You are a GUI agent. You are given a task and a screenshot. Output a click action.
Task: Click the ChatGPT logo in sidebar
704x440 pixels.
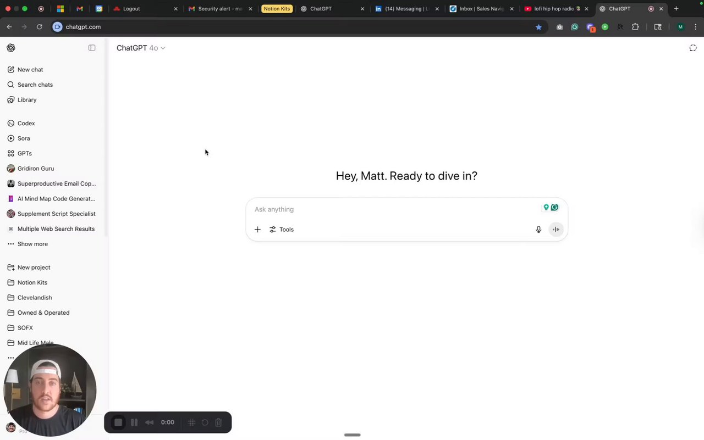point(11,48)
